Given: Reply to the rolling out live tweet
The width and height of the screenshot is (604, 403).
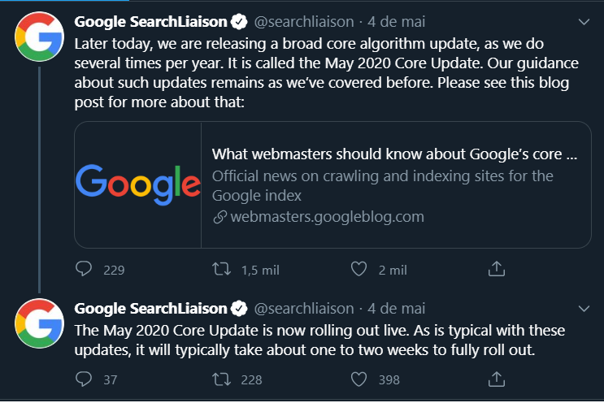Looking at the screenshot, I should pos(85,379).
